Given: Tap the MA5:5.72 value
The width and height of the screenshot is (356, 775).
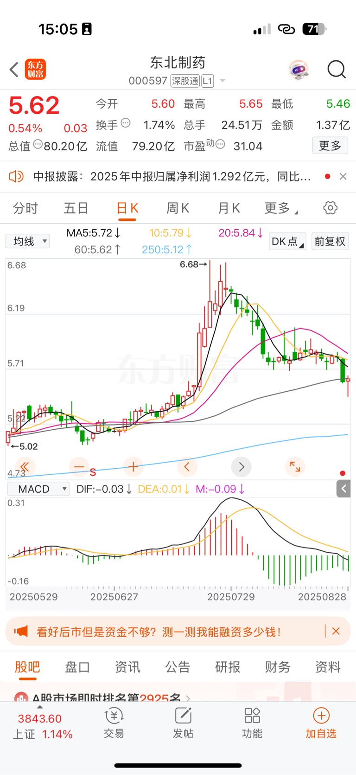Looking at the screenshot, I should [x=93, y=232].
